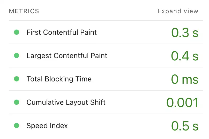This screenshot has height=139, width=209.
Task: Click the 0.3 s First Contentful Paint value
Action: click(185, 33)
